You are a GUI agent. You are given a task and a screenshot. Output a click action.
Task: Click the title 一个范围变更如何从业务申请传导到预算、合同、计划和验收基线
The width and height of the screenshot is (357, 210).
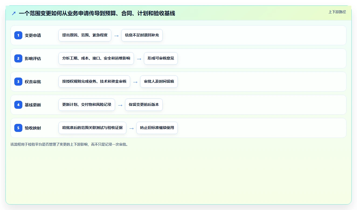point(97,13)
